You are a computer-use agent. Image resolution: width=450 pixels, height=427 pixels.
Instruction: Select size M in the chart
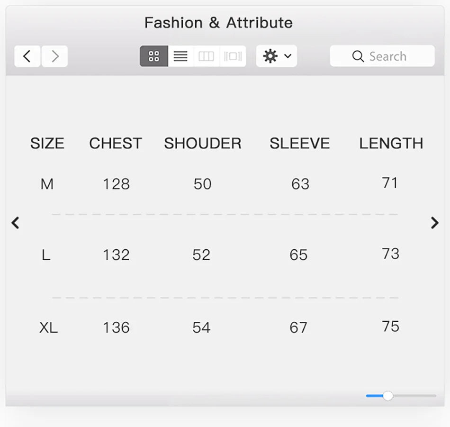pos(47,184)
